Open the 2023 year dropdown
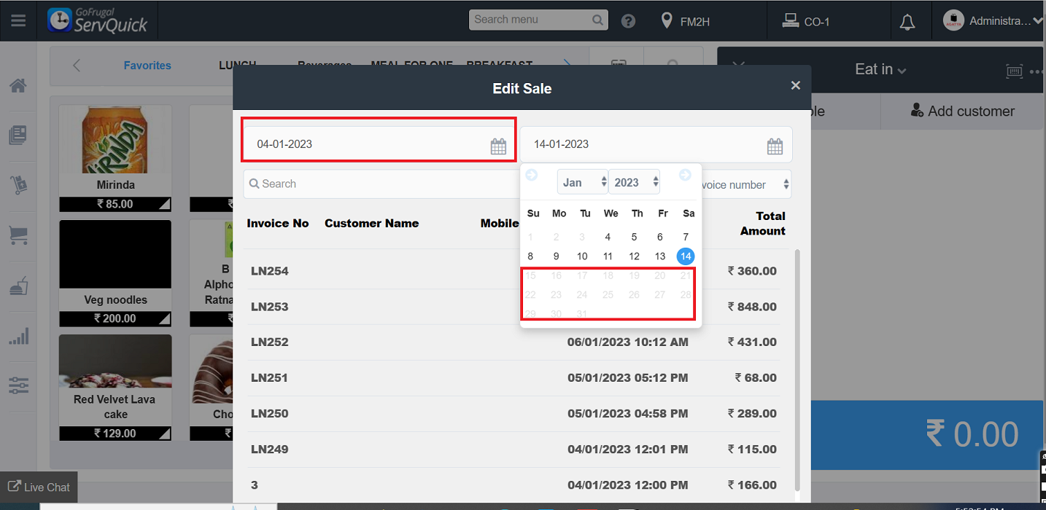The width and height of the screenshot is (1046, 510). [x=635, y=182]
